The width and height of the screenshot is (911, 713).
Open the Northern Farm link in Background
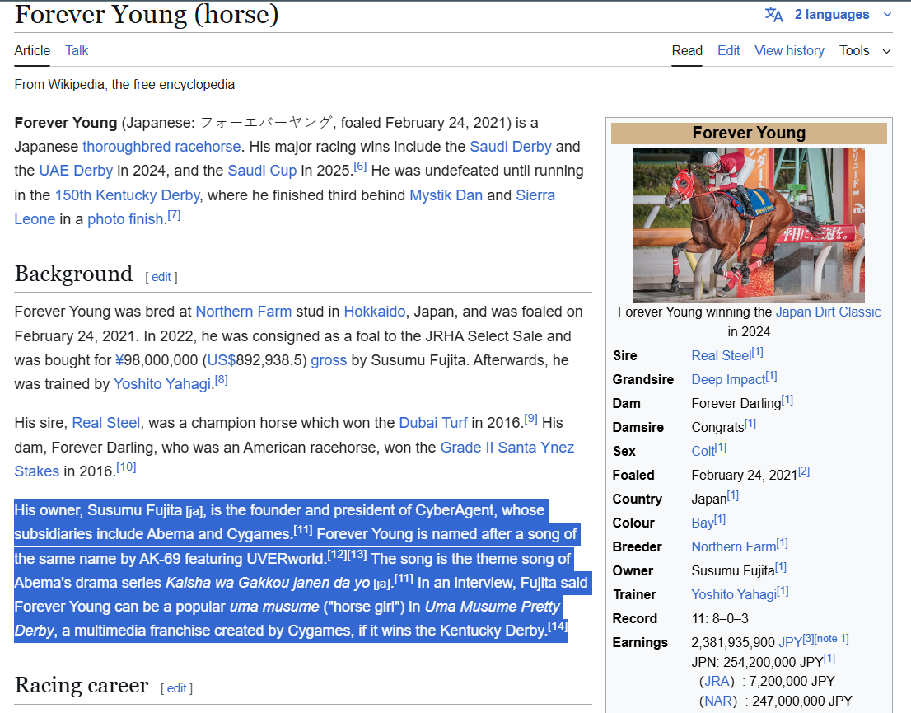[x=244, y=312]
